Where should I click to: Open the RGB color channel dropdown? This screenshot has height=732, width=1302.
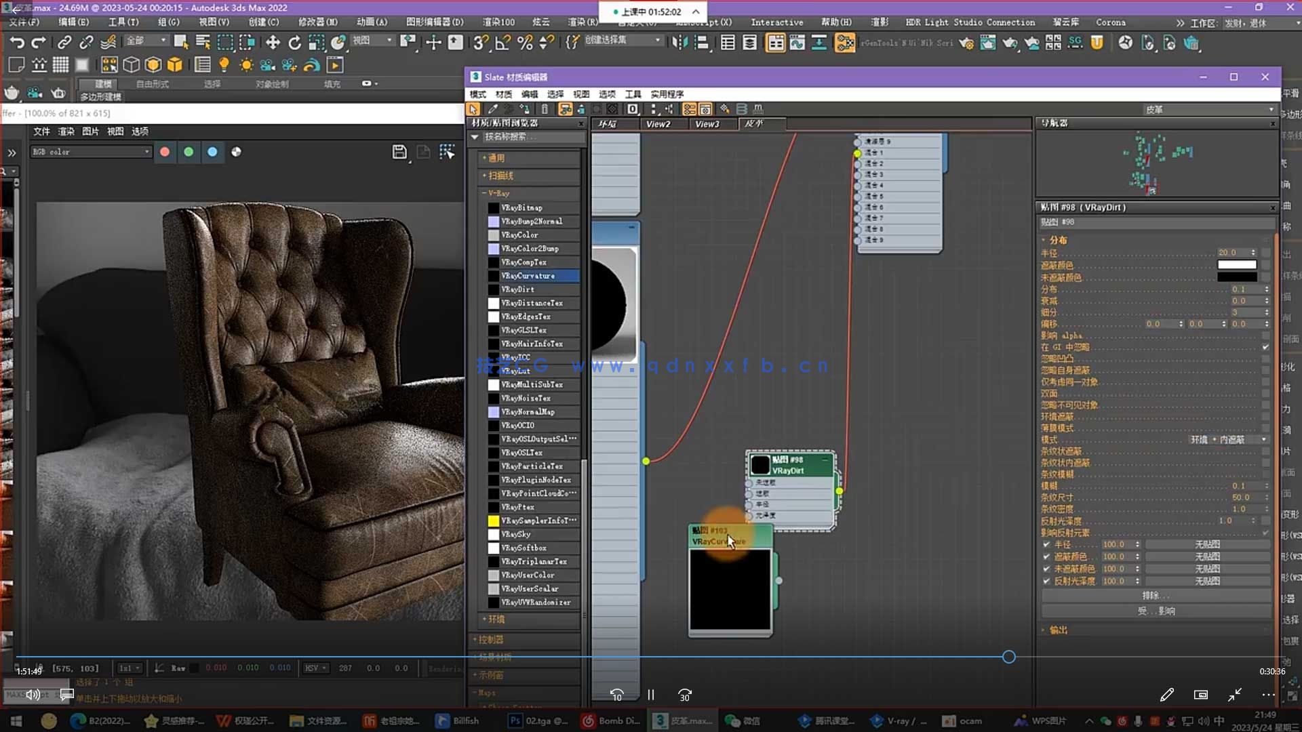[91, 152]
